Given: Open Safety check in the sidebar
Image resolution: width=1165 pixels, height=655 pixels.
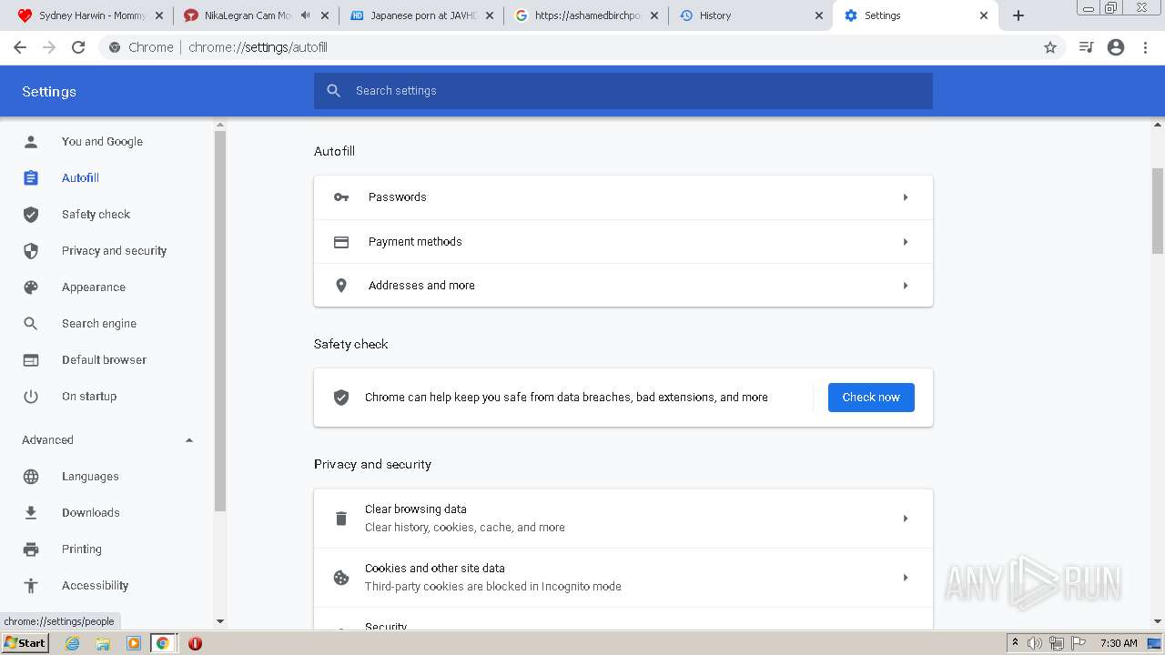Looking at the screenshot, I should pos(96,215).
